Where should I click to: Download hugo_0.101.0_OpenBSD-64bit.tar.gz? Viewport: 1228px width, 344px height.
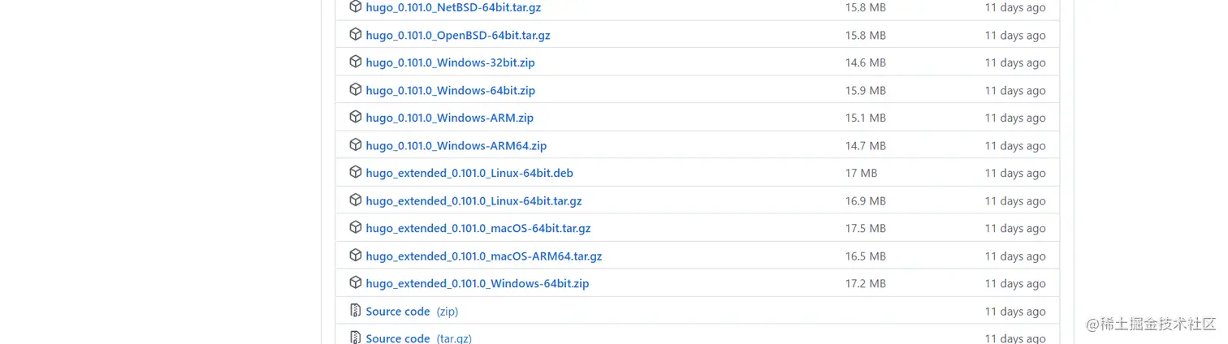(x=458, y=35)
